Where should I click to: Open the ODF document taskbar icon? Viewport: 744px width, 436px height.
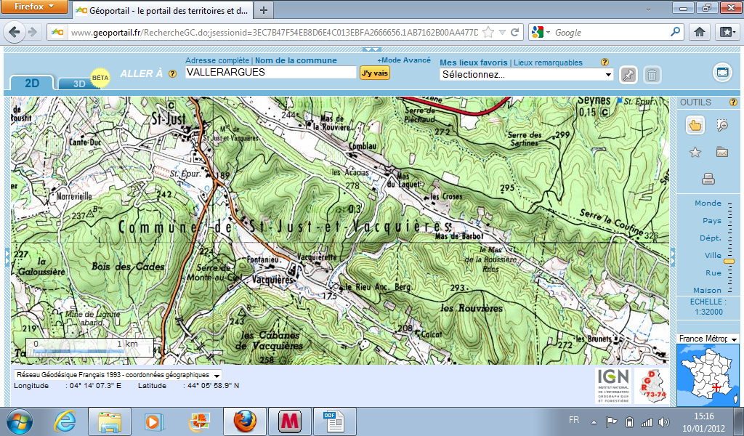point(334,421)
